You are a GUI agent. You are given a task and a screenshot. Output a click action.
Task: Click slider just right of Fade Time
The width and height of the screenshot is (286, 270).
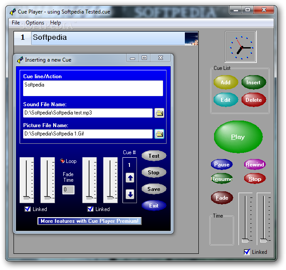[x=89, y=180]
